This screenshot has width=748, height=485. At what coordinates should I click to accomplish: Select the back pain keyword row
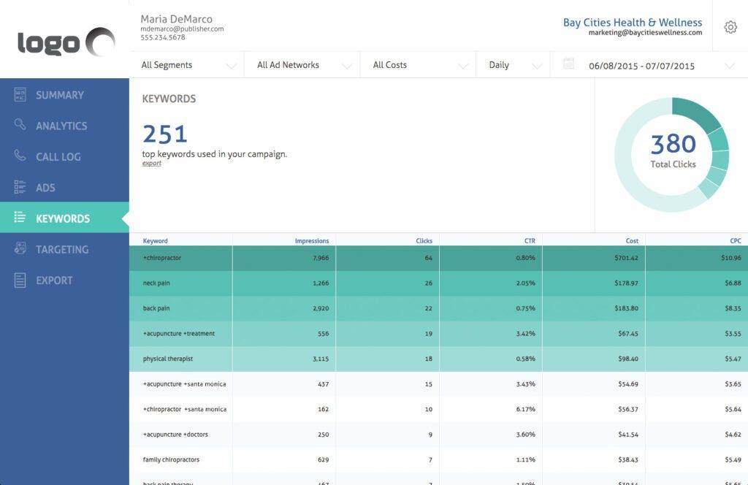(438, 308)
